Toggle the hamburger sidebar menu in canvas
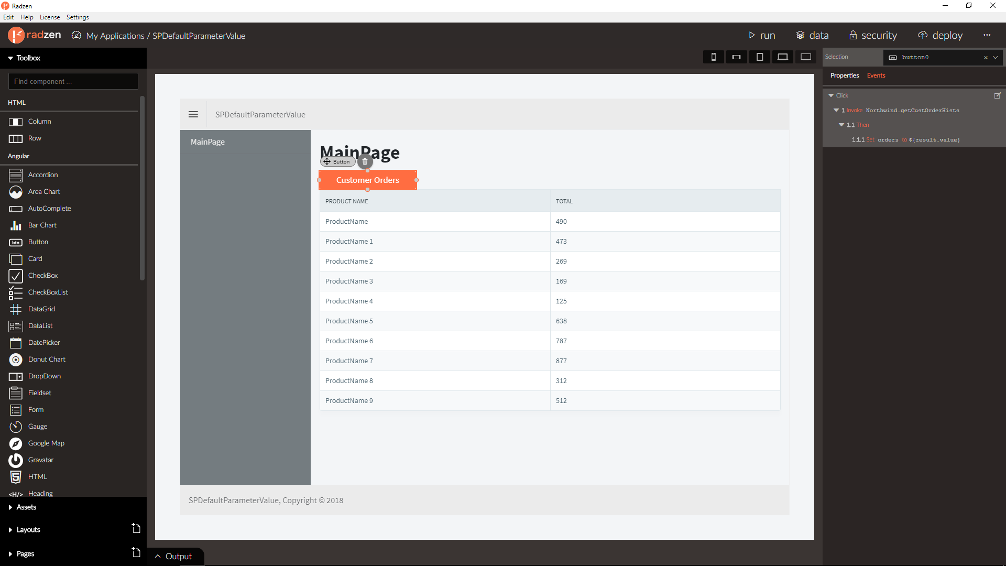Viewport: 1006px width, 566px height. (x=193, y=114)
